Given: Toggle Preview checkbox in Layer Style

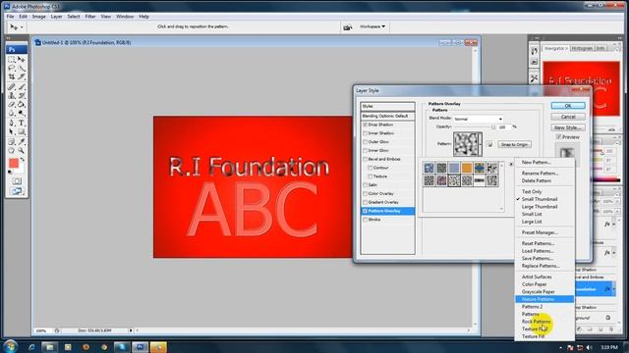Looking at the screenshot, I should [559, 137].
